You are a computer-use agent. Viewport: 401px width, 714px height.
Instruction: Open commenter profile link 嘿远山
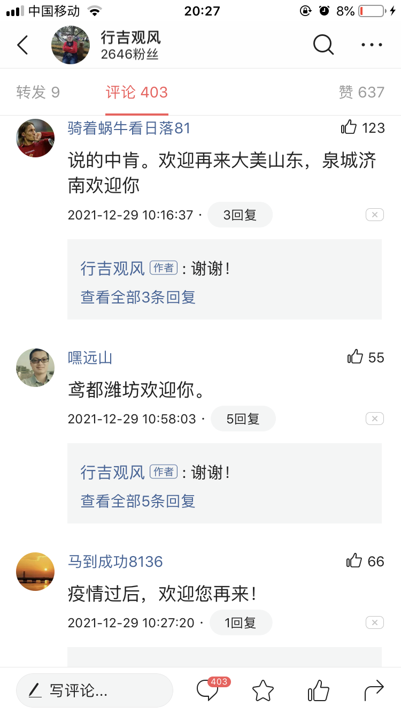coord(90,358)
